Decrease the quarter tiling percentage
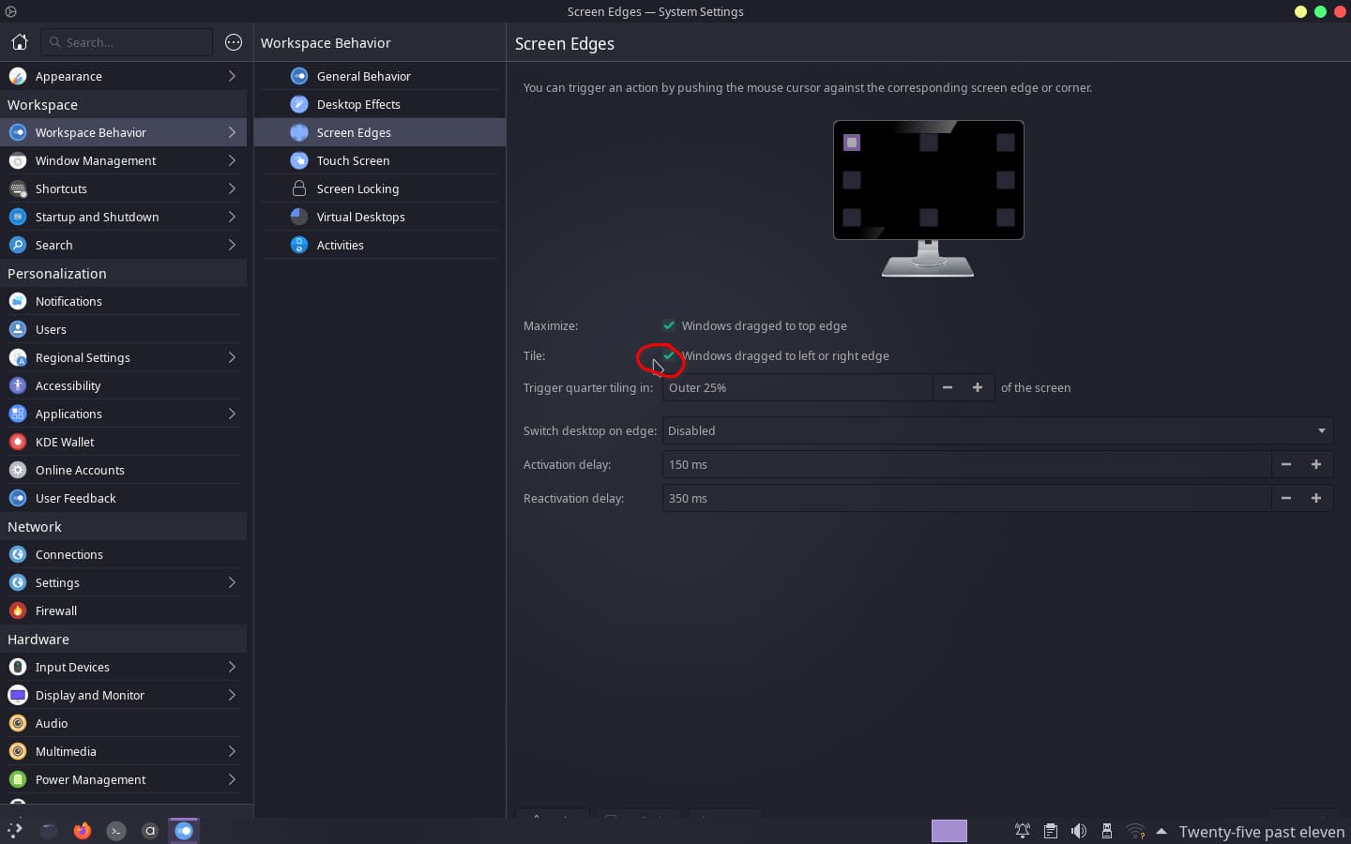 click(x=948, y=387)
